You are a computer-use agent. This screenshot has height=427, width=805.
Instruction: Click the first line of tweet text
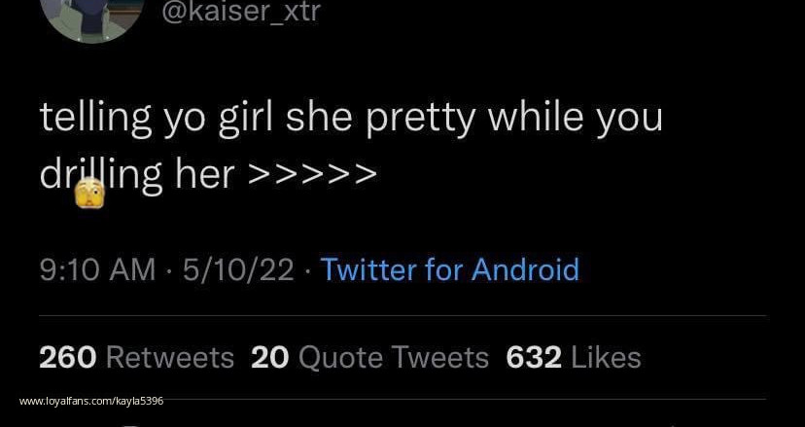[350, 119]
